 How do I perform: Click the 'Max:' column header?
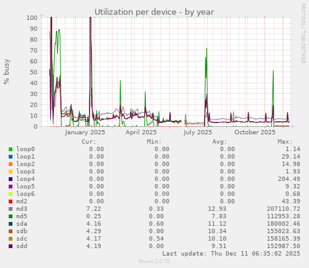[x=285, y=142]
